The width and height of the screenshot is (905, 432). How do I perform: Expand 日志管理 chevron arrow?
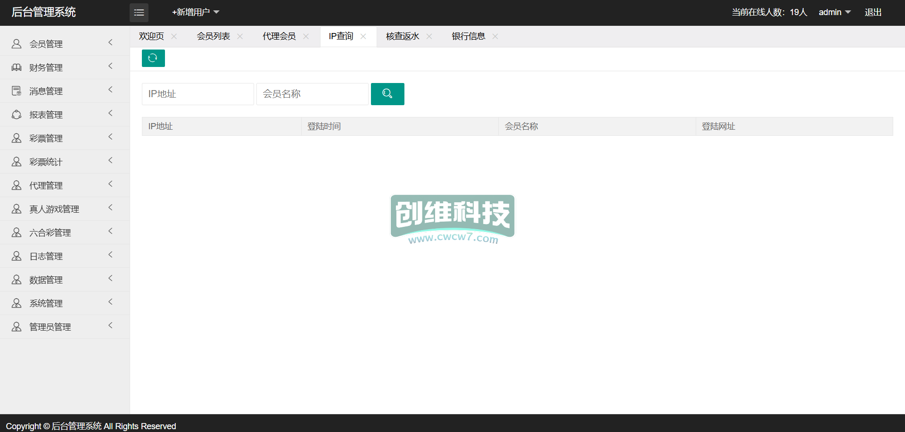coord(111,255)
